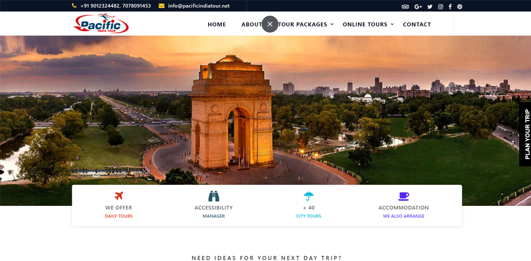Viewport: 531px width, 261px height.
Task: Click the 'Need ideas for your next day trip?' heading
Action: pos(267,258)
